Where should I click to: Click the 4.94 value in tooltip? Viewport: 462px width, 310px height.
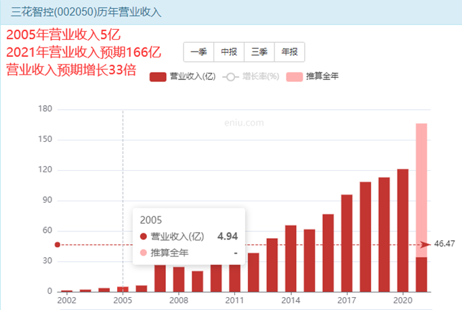228,236
